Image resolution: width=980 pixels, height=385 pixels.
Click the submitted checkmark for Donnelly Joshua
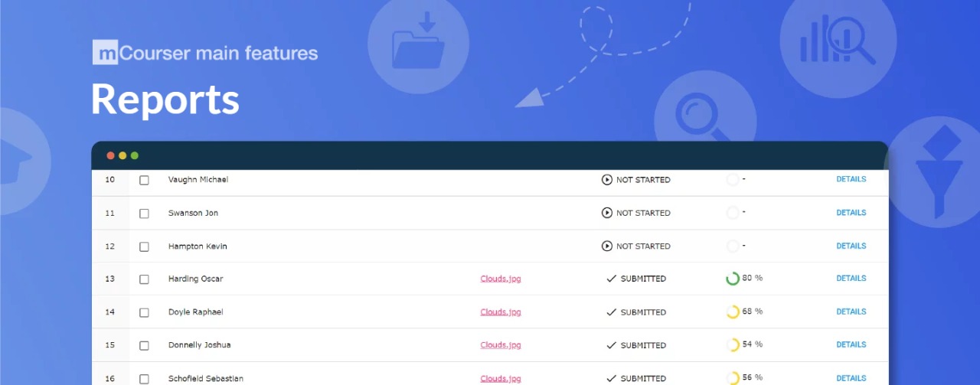611,345
